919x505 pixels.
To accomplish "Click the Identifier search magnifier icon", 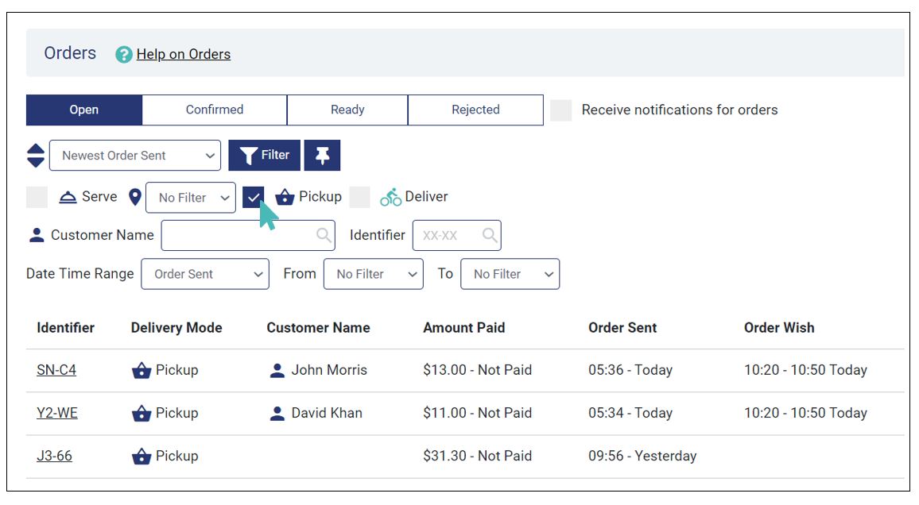I will coord(490,235).
